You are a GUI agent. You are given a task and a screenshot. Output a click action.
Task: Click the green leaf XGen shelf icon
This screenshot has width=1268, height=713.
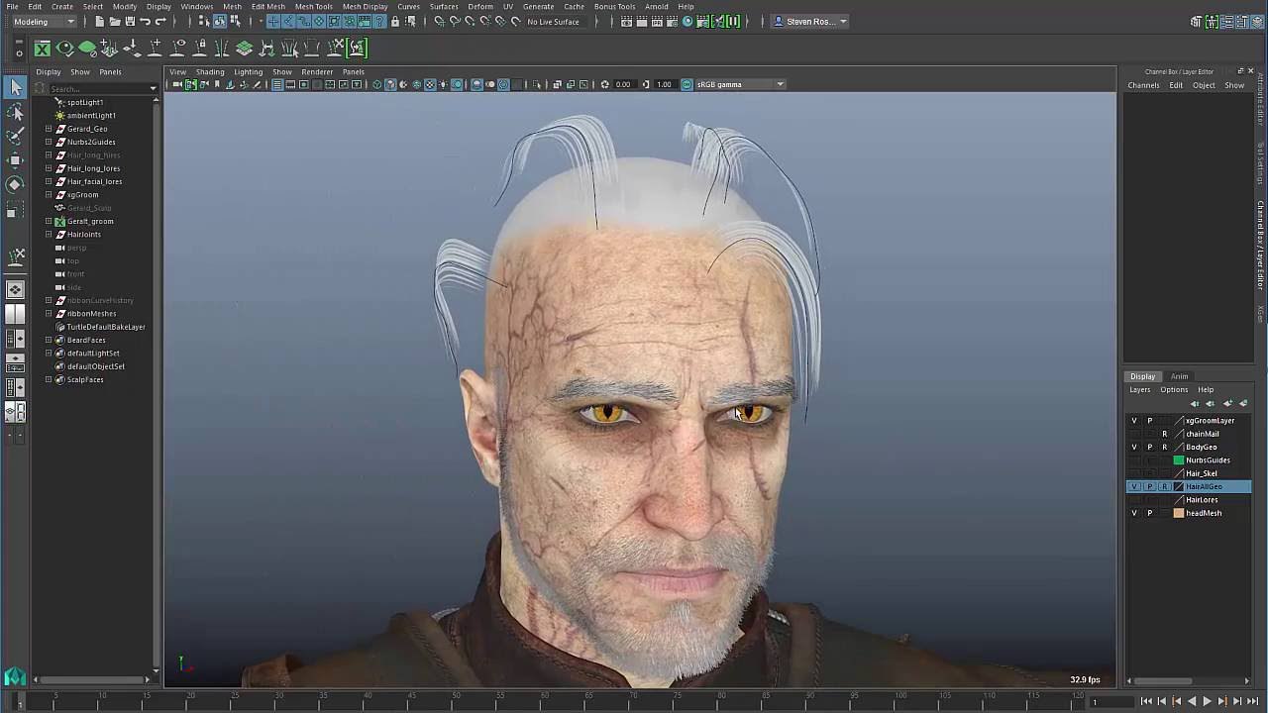coord(87,48)
